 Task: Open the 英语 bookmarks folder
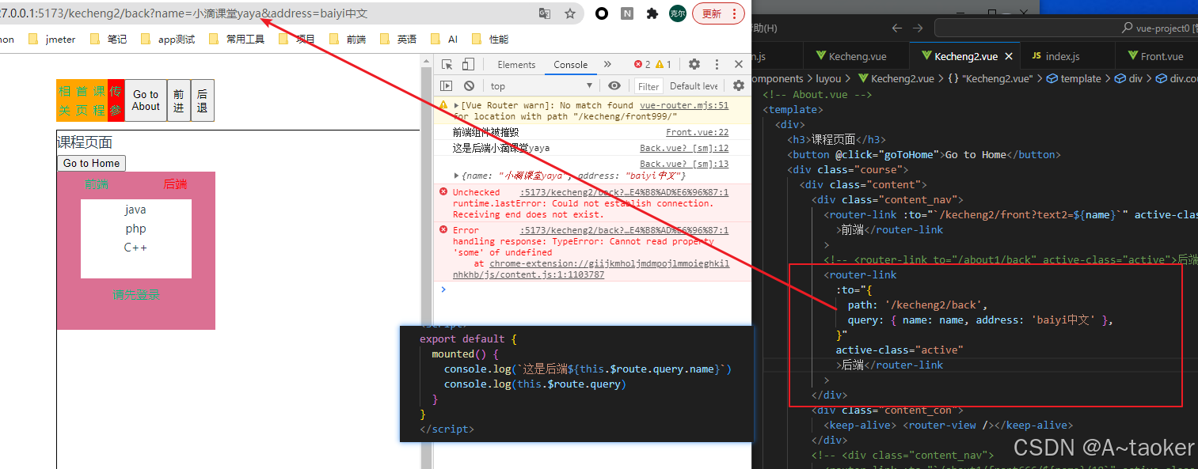tap(397, 39)
